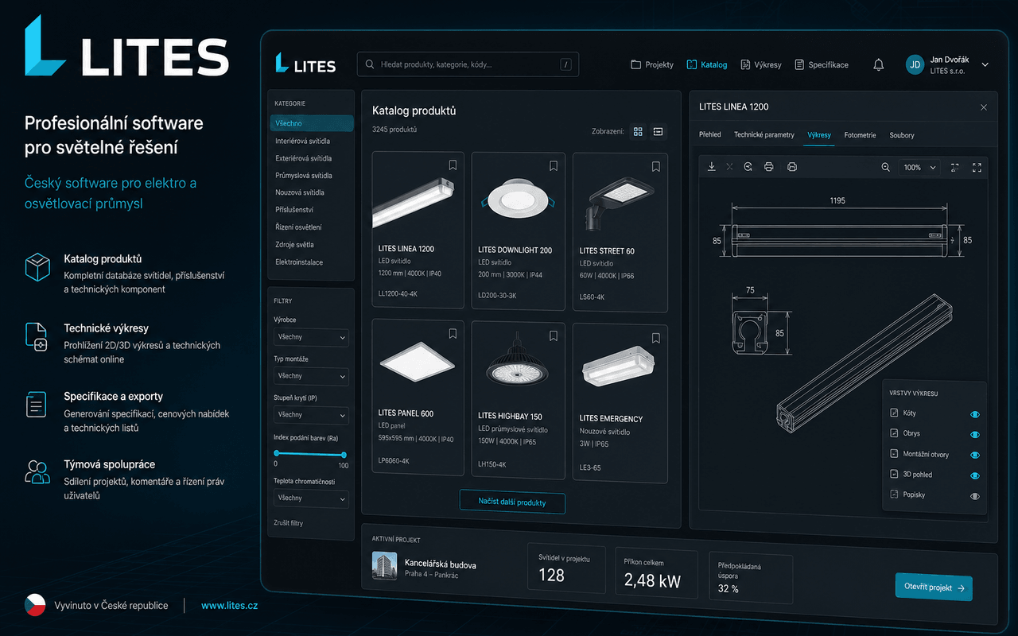The width and height of the screenshot is (1018, 636).
Task: Click the Ra slider minimum handle at 0
Action: [x=276, y=454]
